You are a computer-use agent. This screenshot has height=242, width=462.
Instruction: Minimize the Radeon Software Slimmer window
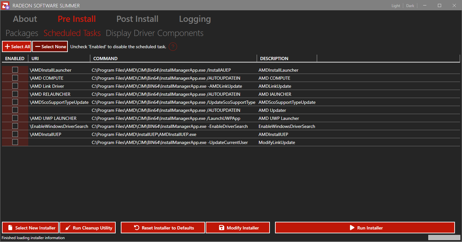coord(425,5)
